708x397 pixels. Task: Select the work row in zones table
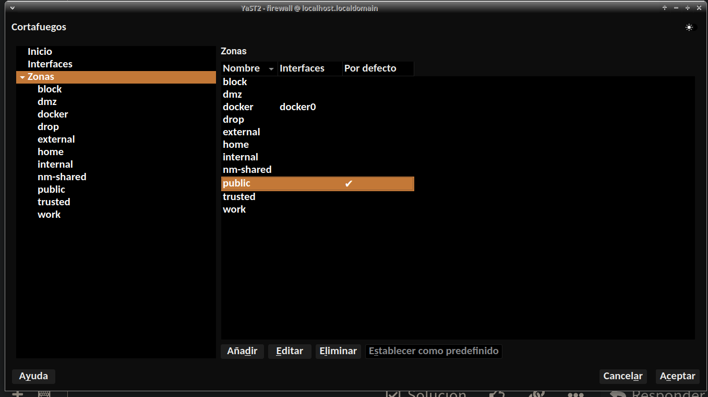[234, 209]
